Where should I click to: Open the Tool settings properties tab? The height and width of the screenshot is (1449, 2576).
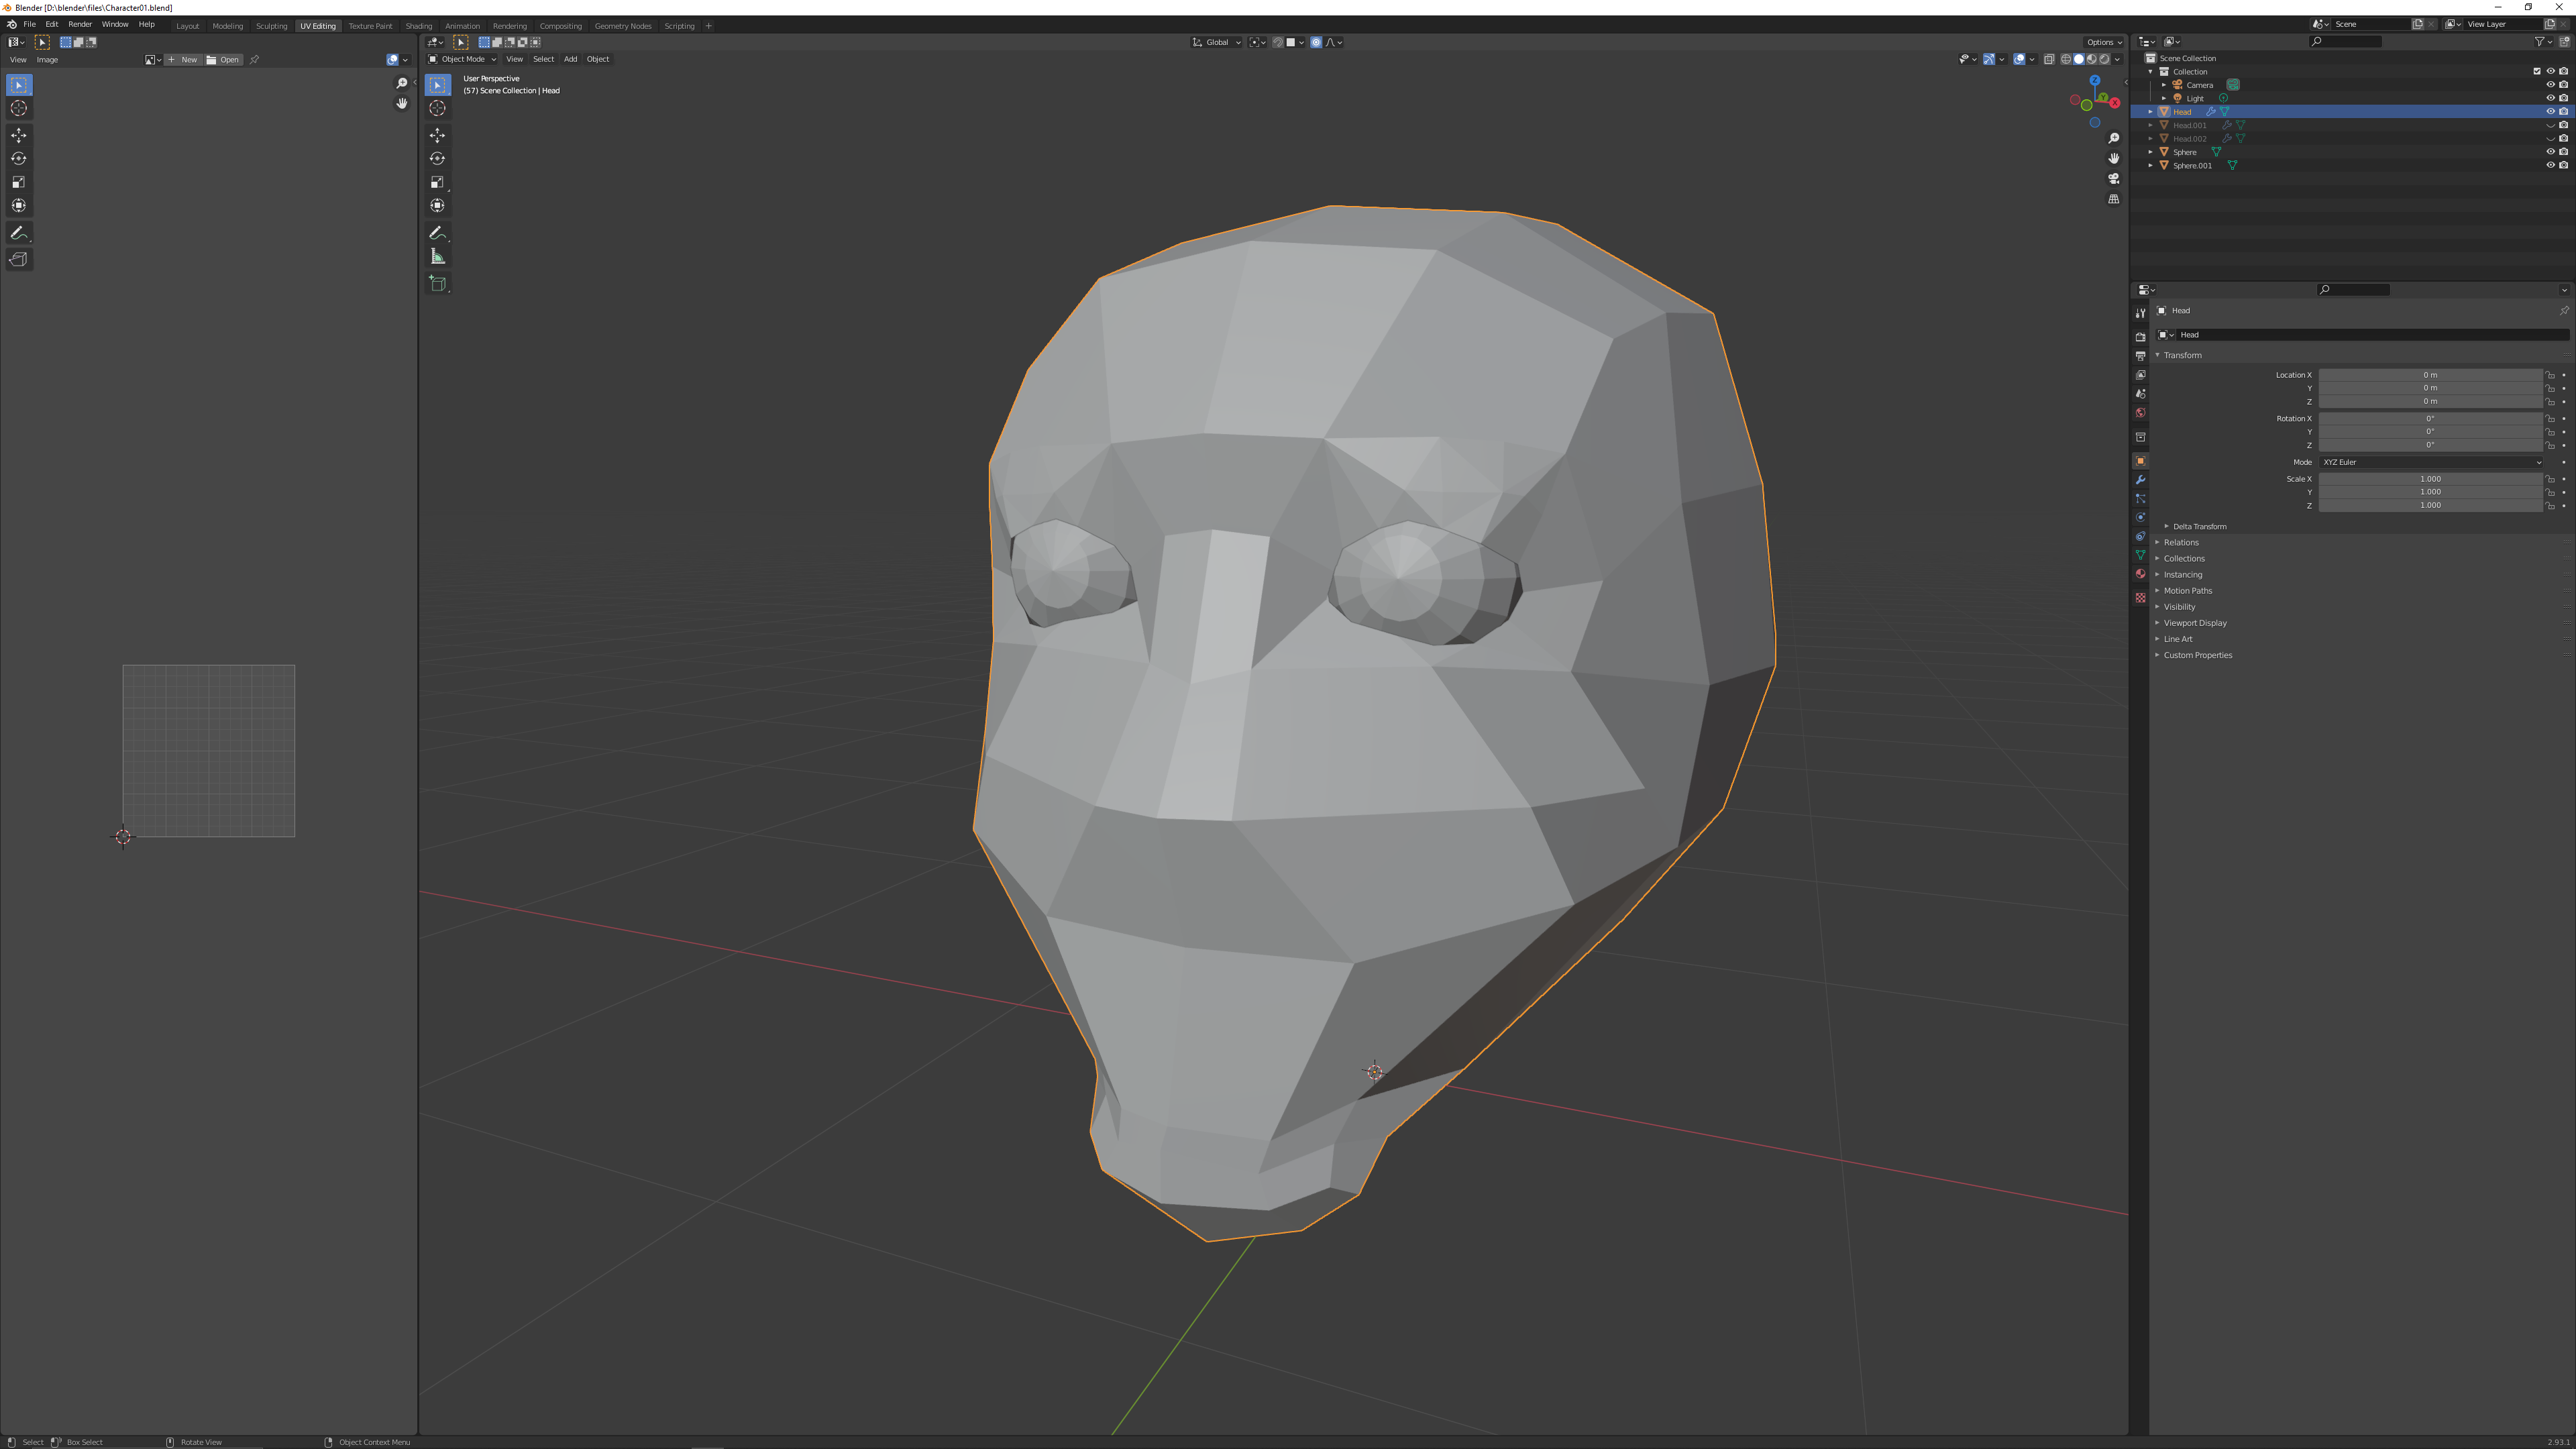pos(2140,313)
